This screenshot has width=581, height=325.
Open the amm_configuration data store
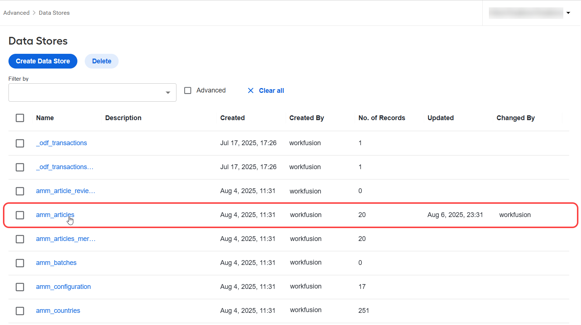63,287
